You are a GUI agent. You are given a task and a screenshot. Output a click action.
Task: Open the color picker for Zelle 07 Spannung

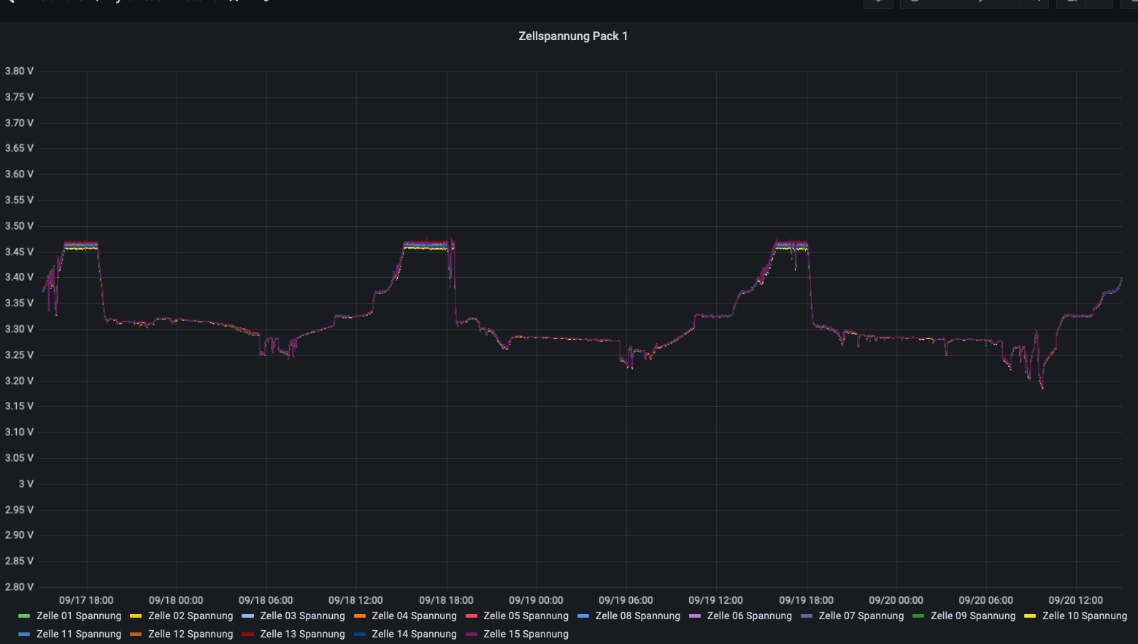(806, 616)
